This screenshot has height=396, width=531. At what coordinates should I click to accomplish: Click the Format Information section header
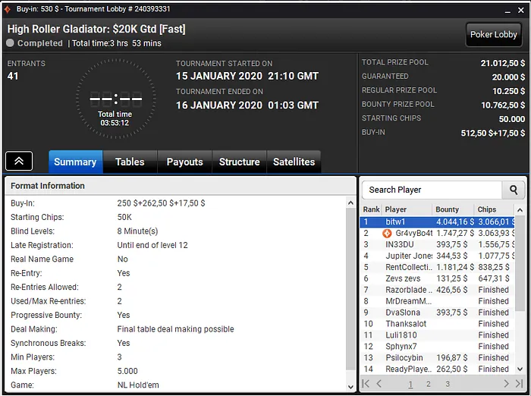[x=181, y=186]
